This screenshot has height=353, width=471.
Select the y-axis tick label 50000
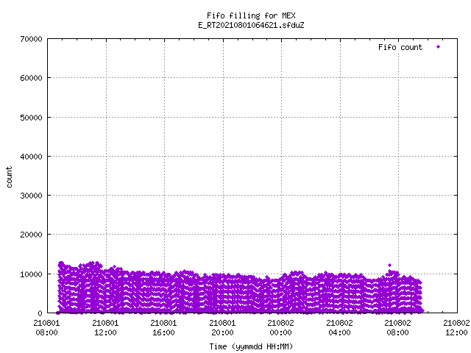31,118
